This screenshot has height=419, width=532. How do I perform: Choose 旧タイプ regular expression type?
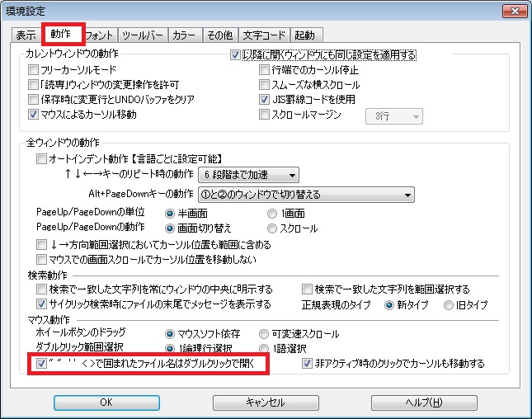click(450, 304)
